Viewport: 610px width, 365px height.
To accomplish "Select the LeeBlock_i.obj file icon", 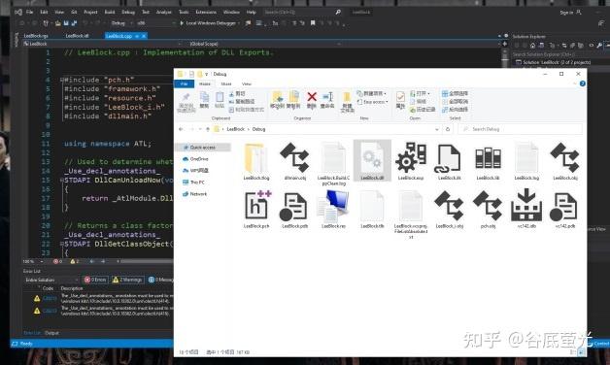I will pyautogui.click(x=449, y=206).
